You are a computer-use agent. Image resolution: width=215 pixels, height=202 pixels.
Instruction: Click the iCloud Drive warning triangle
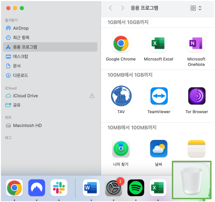tap(92, 96)
